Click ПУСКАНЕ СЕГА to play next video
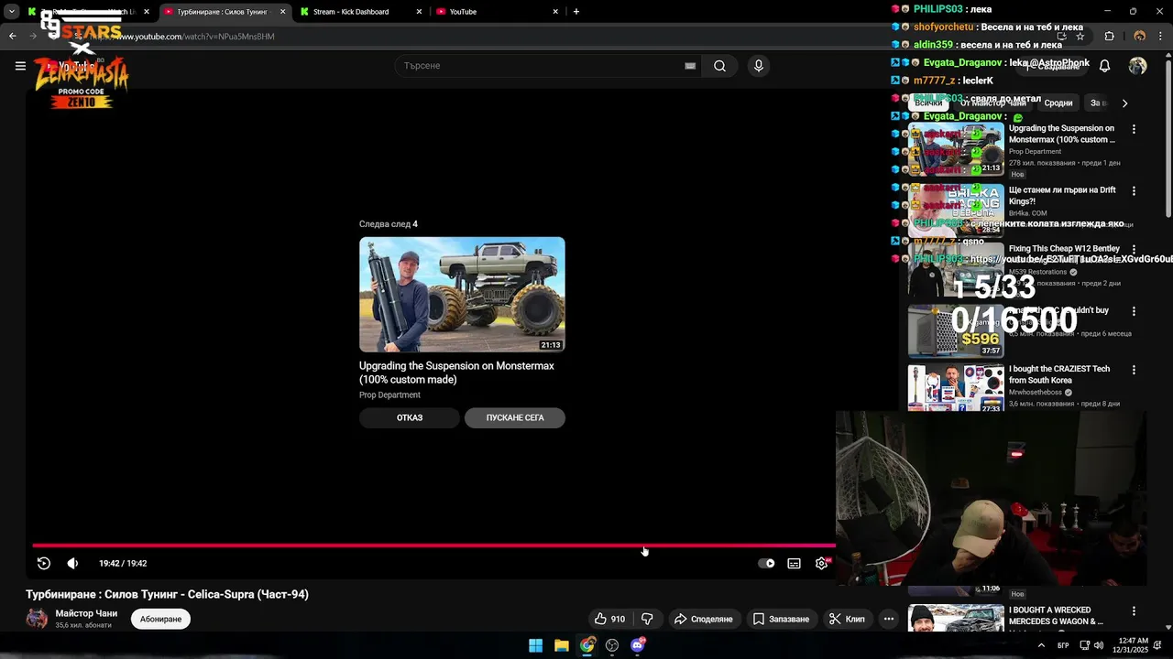This screenshot has height=659, width=1173. pyautogui.click(x=515, y=417)
